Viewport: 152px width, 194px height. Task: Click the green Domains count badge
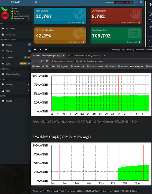point(26,57)
